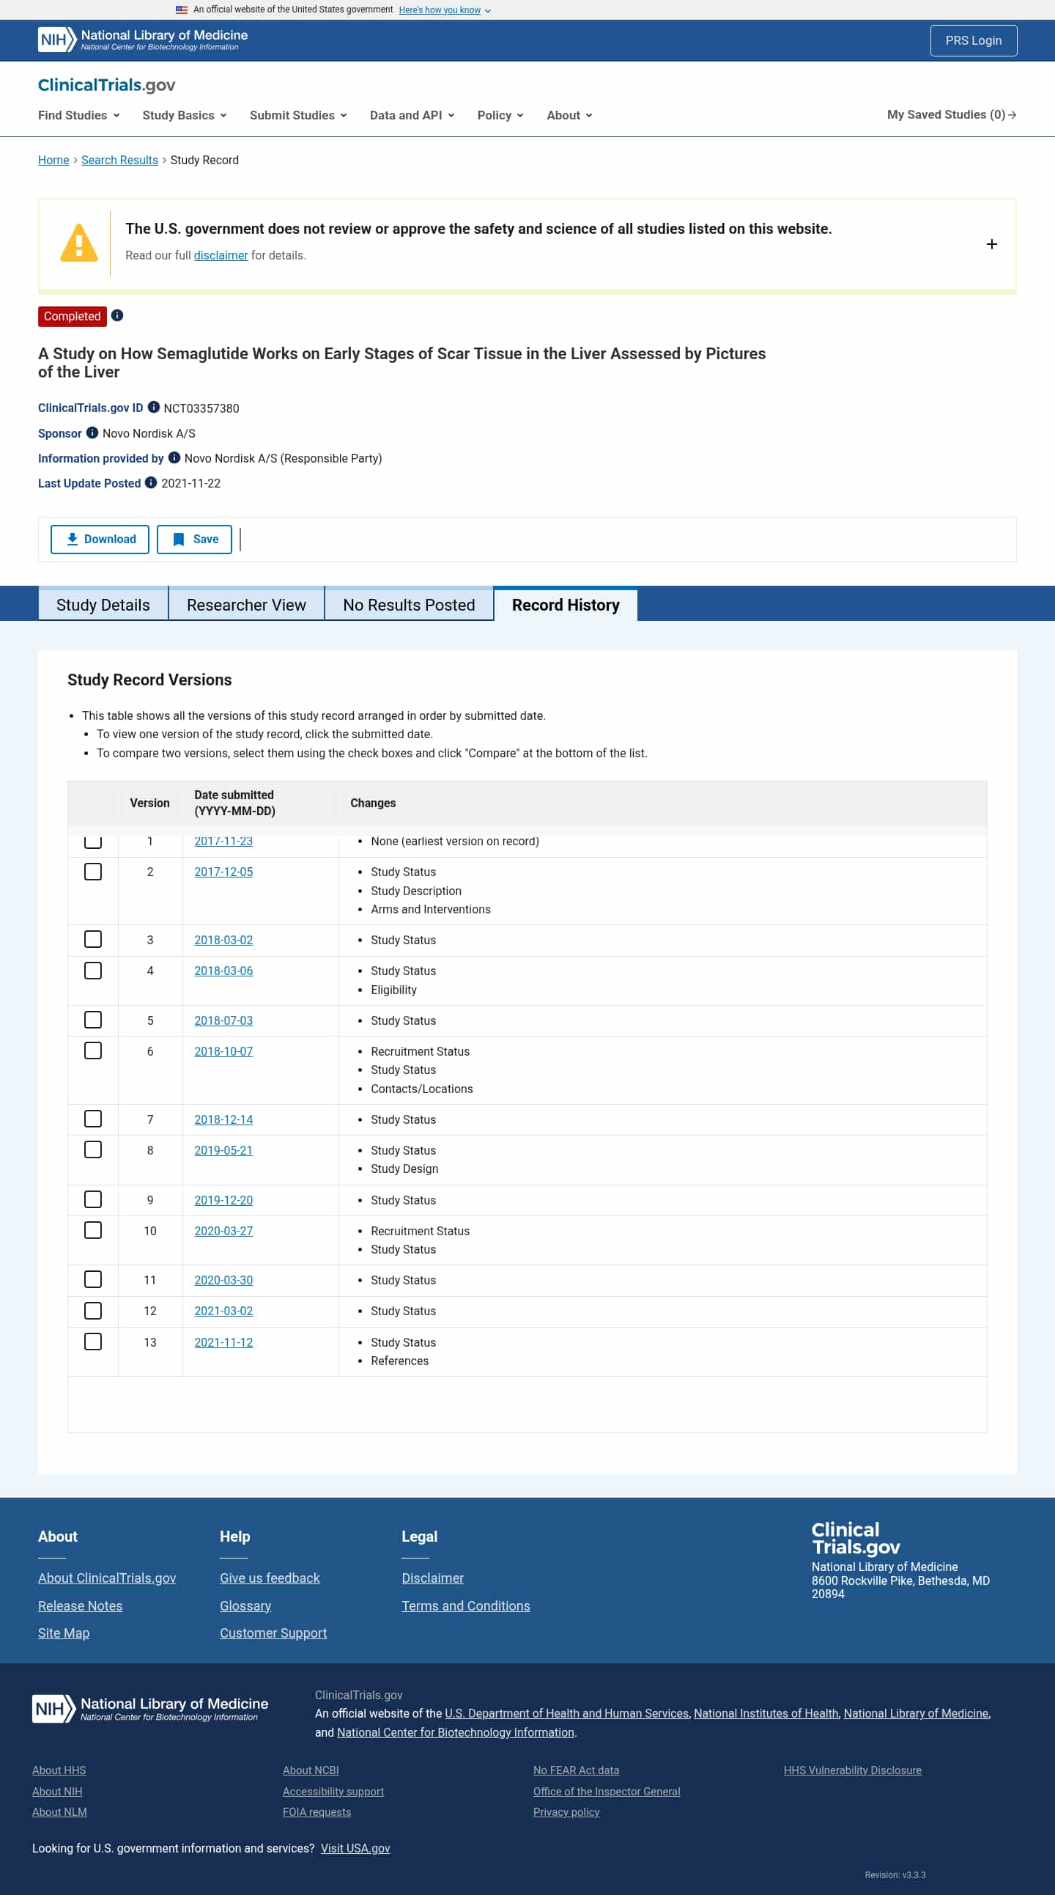View the 2018-10-07 version
The width and height of the screenshot is (1055, 1895).
(223, 1051)
